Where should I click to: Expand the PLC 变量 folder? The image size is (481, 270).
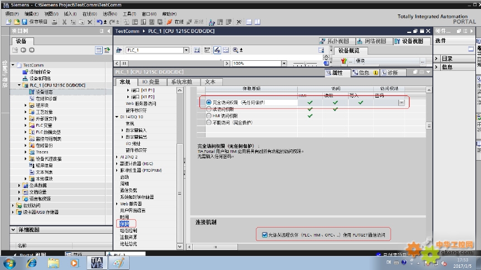(26, 125)
